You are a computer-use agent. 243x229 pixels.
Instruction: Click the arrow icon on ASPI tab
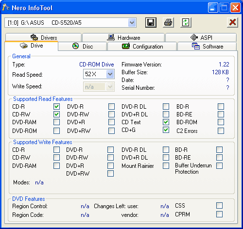tap(194, 37)
